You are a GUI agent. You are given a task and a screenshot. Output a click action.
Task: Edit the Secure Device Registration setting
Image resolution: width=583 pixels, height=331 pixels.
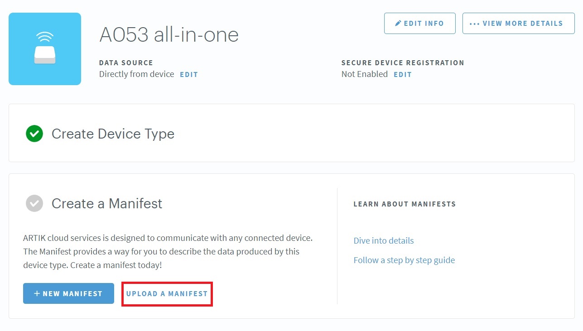(x=402, y=75)
